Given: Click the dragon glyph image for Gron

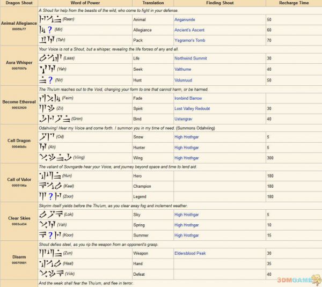Looking at the screenshot, I should [x=55, y=119].
